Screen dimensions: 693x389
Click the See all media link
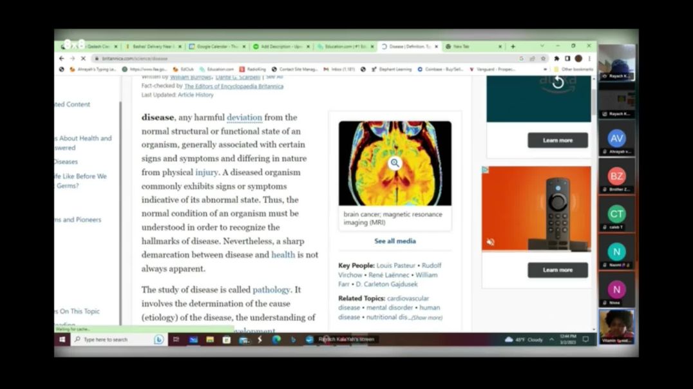click(395, 241)
